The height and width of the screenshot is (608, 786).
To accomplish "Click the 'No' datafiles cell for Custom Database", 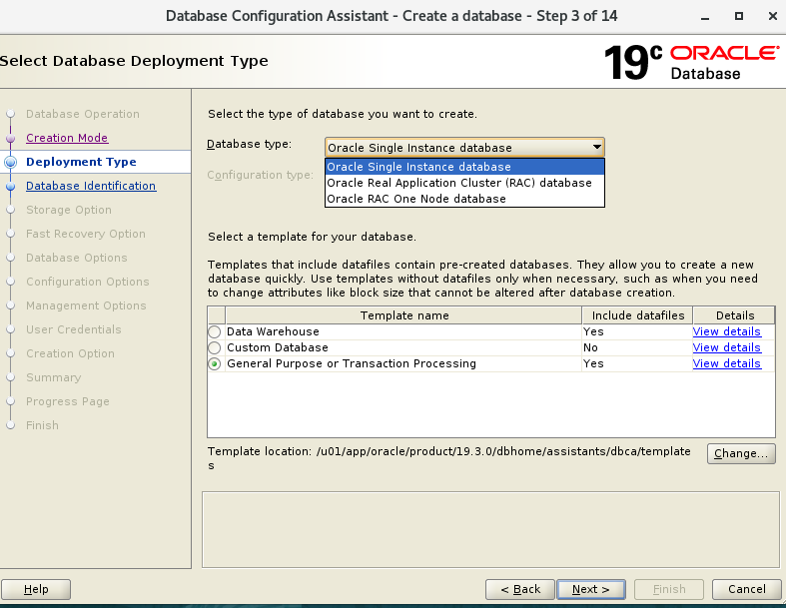I will 637,347.
